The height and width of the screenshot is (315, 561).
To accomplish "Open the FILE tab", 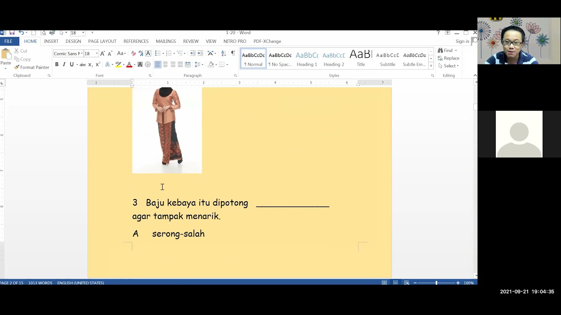I will [x=8, y=41].
